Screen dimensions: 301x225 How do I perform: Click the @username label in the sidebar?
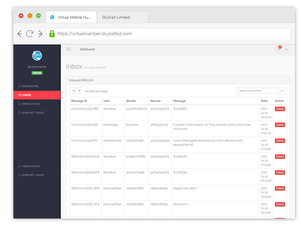coord(37,67)
